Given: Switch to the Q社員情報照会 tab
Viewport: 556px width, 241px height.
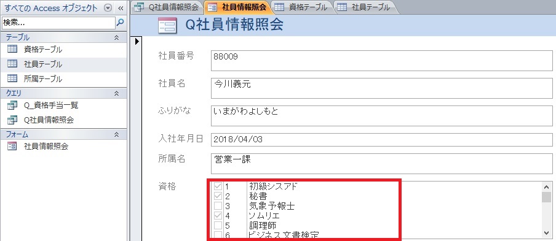Looking at the screenshot, I should point(168,7).
